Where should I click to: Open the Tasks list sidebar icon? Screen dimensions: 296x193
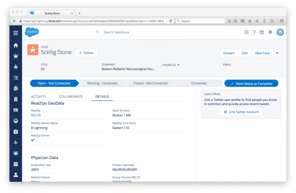[x=16, y=78]
